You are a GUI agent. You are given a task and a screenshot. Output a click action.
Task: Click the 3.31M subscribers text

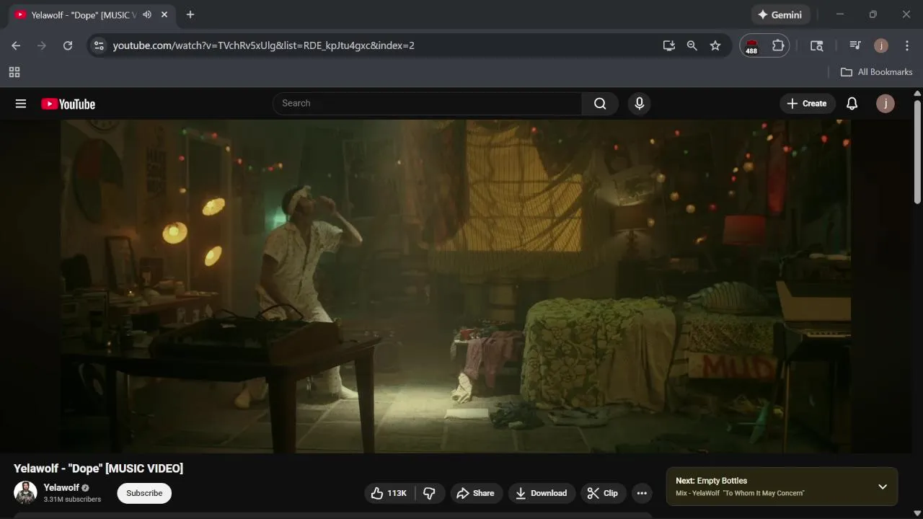(x=72, y=500)
